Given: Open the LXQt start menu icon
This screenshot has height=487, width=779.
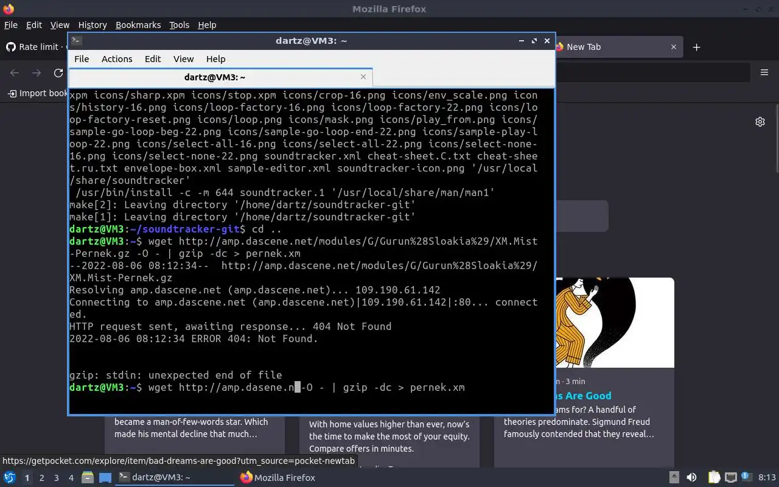Looking at the screenshot, I should pos(10,478).
